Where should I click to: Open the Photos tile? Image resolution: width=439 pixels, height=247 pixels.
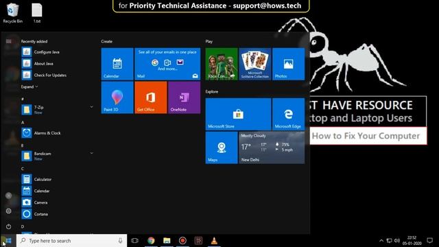pyautogui.click(x=288, y=64)
